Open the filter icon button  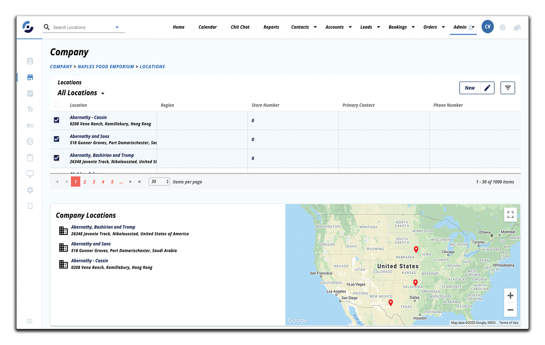point(508,88)
